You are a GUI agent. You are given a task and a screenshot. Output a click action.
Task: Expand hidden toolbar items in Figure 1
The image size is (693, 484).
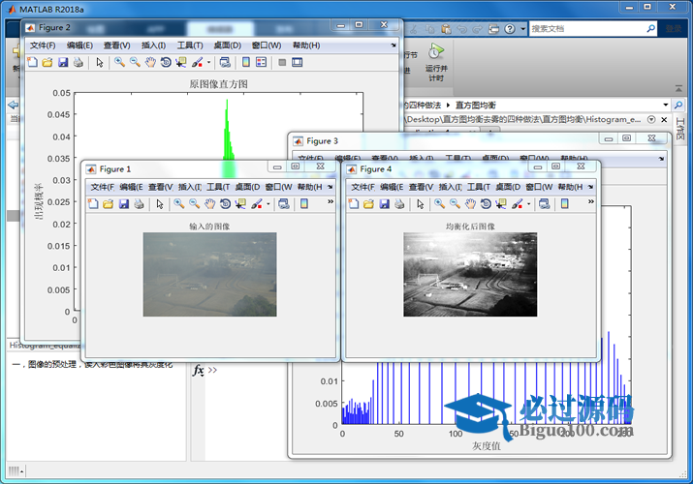331,202
